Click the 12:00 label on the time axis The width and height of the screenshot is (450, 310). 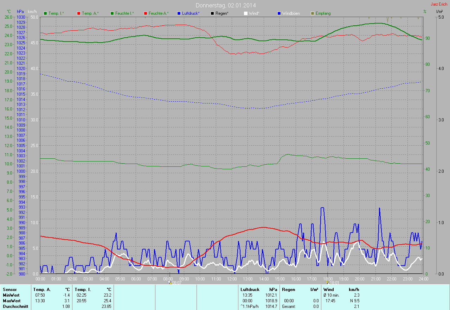[232, 279]
